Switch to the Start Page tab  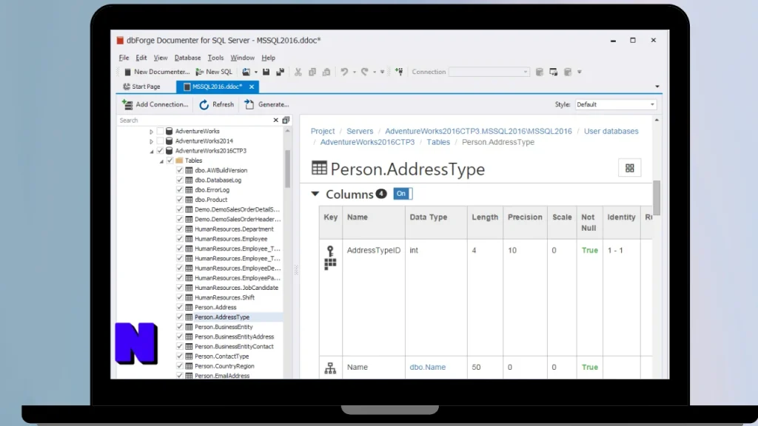pyautogui.click(x=141, y=87)
